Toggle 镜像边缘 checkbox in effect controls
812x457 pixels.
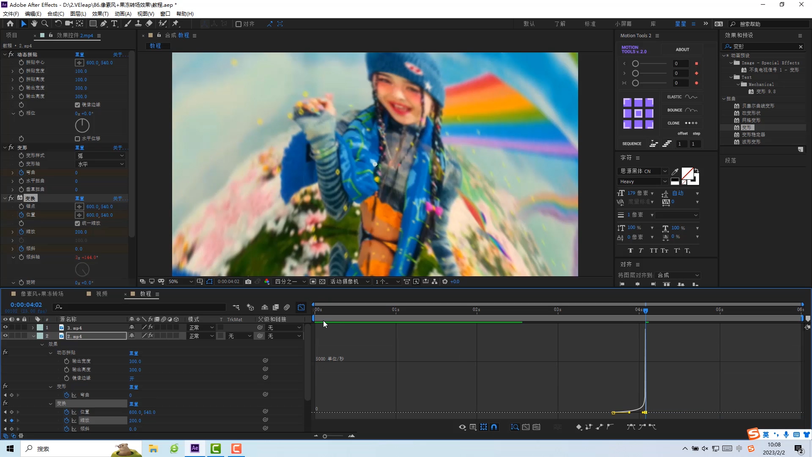coord(77,105)
